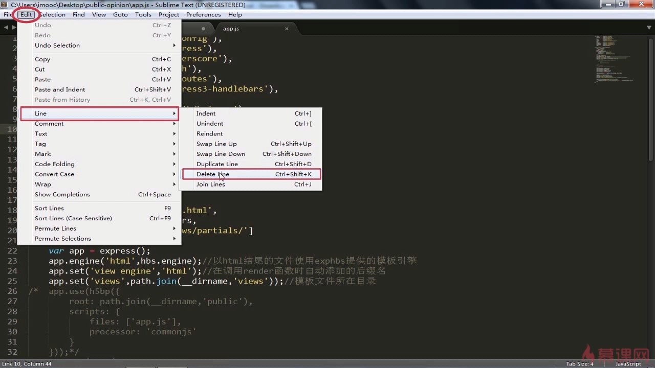Click Join Lines
The image size is (655, 368).
click(x=252, y=185)
